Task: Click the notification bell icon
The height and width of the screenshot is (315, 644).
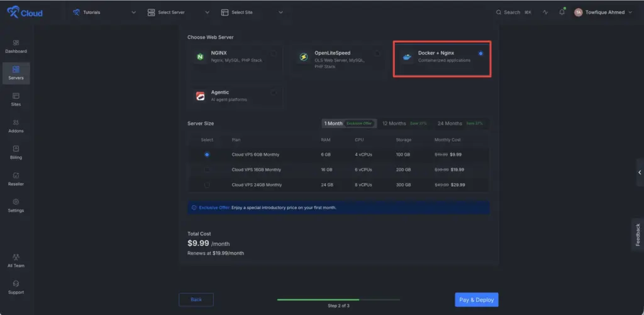Action: click(x=562, y=13)
